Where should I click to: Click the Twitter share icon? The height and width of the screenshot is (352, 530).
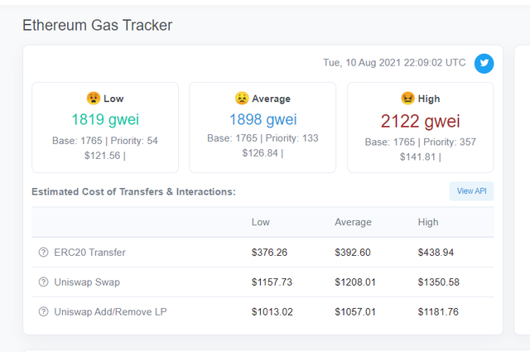tap(484, 63)
